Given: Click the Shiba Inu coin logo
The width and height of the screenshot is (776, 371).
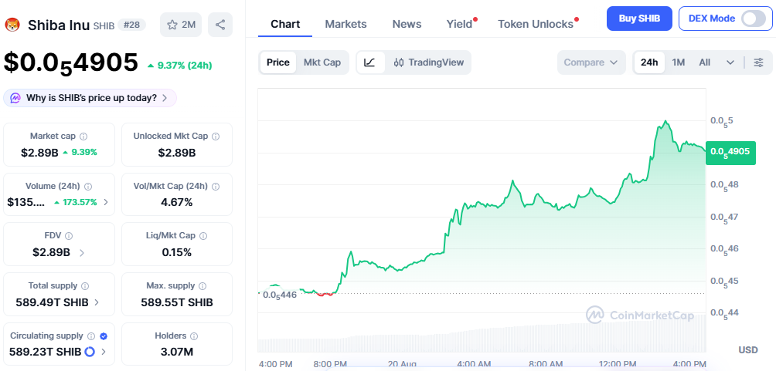Looking at the screenshot, I should 12,25.
